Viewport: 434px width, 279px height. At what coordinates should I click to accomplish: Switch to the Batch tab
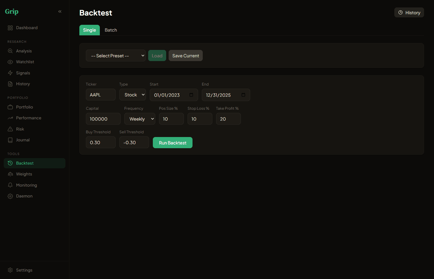(x=111, y=30)
